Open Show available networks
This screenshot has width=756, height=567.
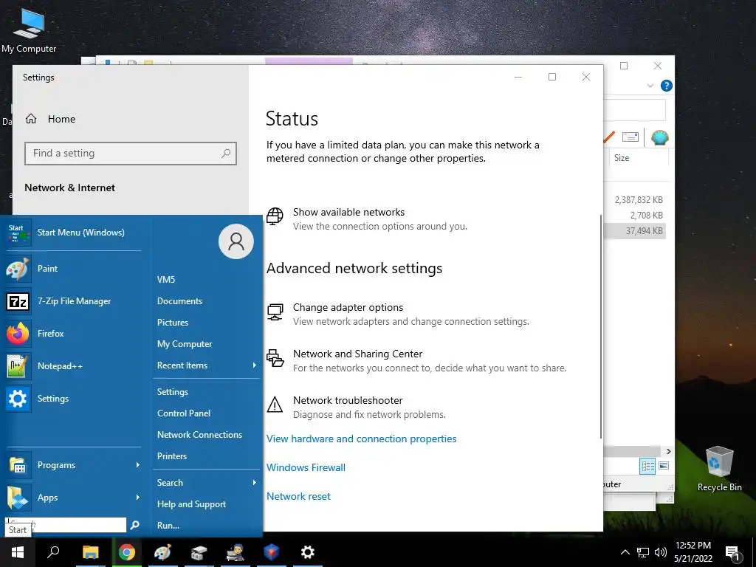pyautogui.click(x=366, y=219)
